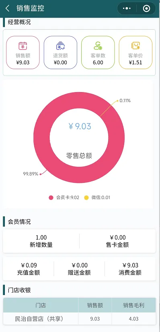160x332 pixels.
Task: Open the 新增数量 member stat
Action: coord(41,241)
